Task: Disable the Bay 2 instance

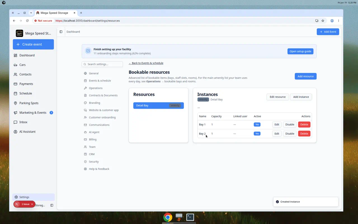Action: pyautogui.click(x=290, y=134)
